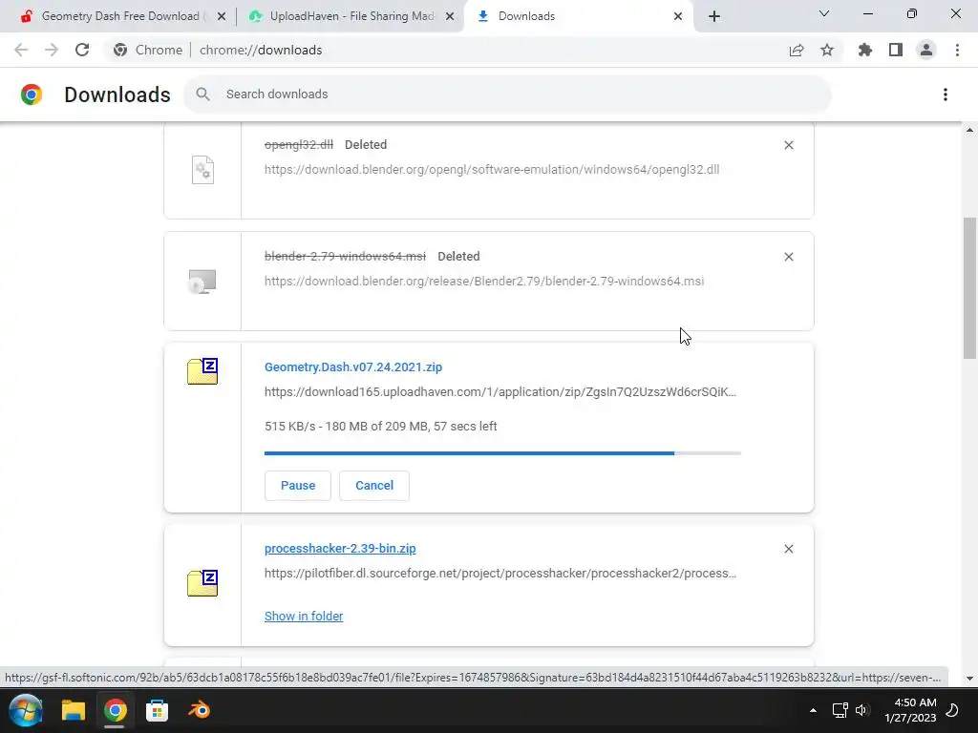Screen dimensions: 978x733
Task: Click the opengl32.dll file icon
Action: [x=202, y=170]
